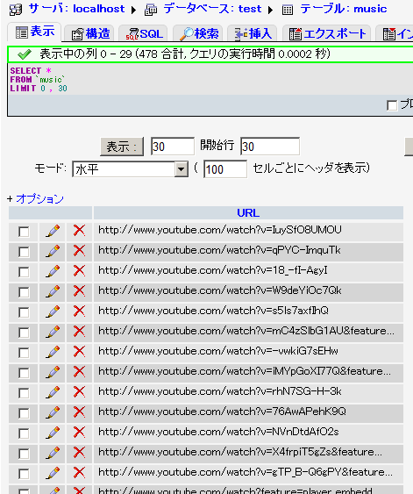Check the box for row qPYC-ImquTk
The image size is (413, 494).
coord(24,252)
